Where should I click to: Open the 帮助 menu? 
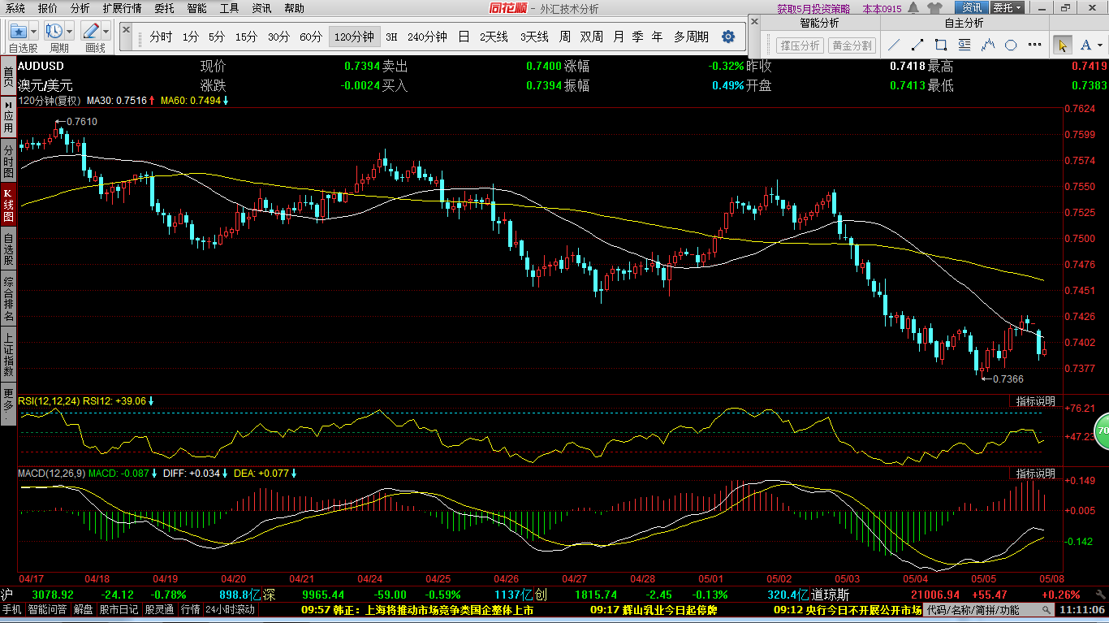pyautogui.click(x=295, y=8)
